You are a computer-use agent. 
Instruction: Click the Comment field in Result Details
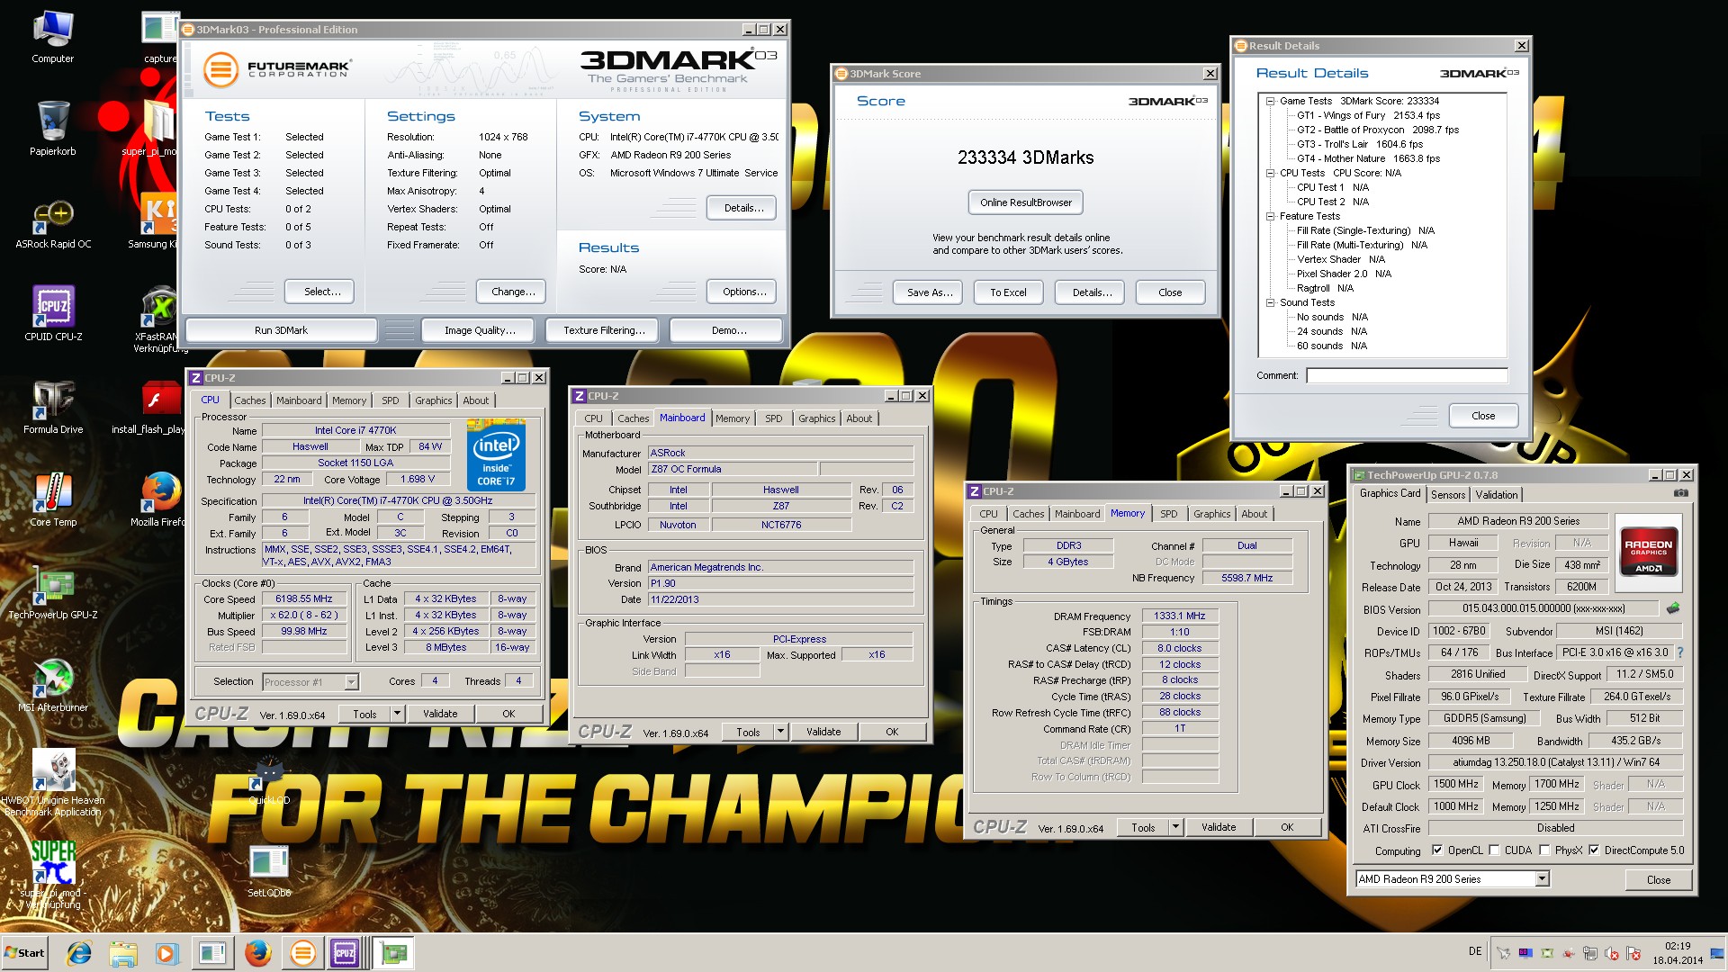(x=1407, y=376)
